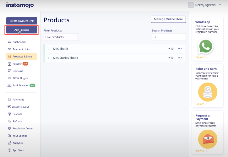Click the search magnifier icon
The width and height of the screenshot is (228, 157).
155,37
